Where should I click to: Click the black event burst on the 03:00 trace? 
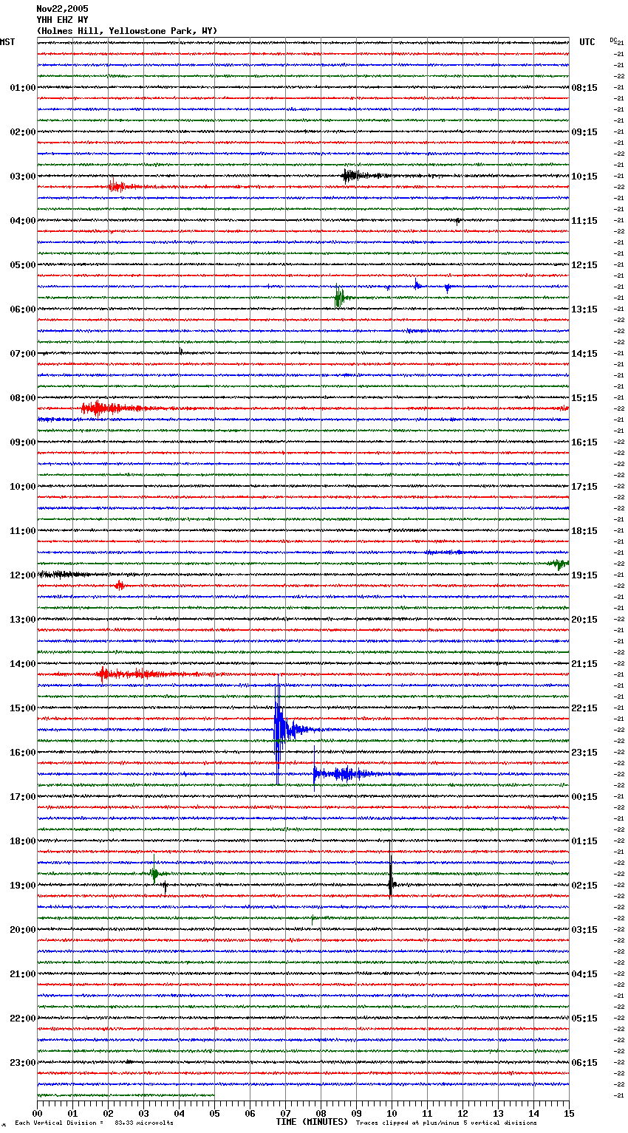[x=361, y=176]
